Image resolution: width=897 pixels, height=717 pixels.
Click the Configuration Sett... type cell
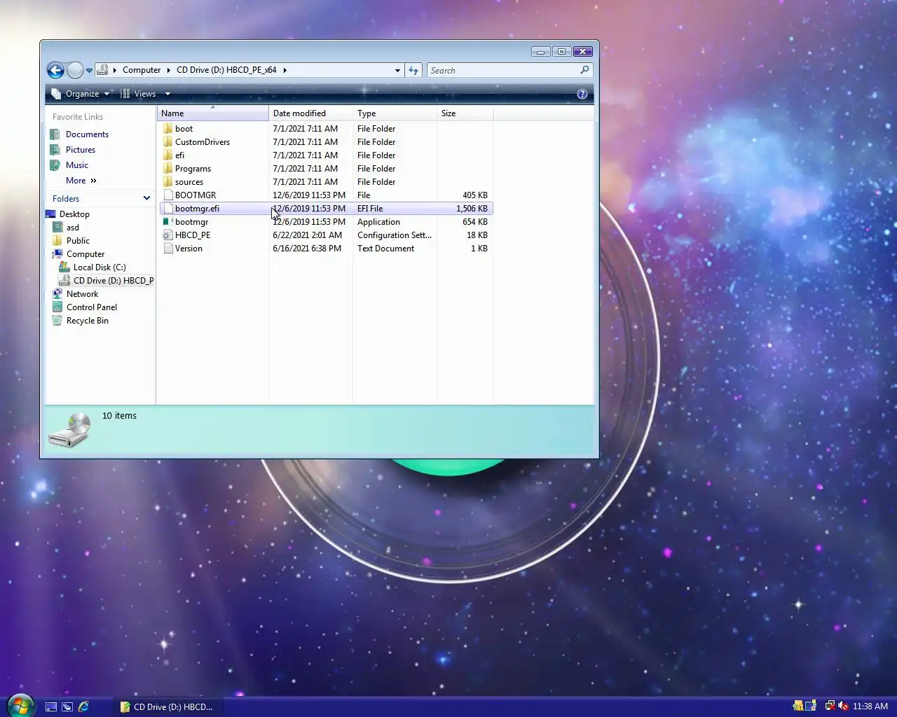[x=395, y=235]
